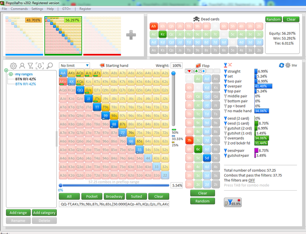The height and width of the screenshot is (234, 306).
Task: Click the Flop cards icon
Action: coord(198,66)
